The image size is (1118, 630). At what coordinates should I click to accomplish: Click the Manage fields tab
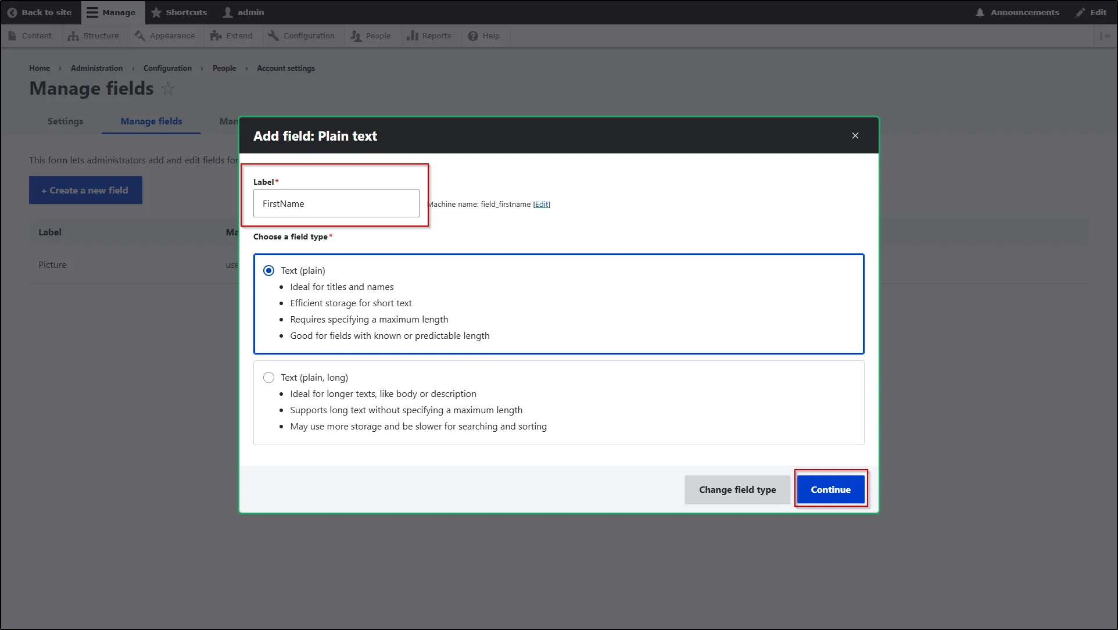tap(150, 121)
